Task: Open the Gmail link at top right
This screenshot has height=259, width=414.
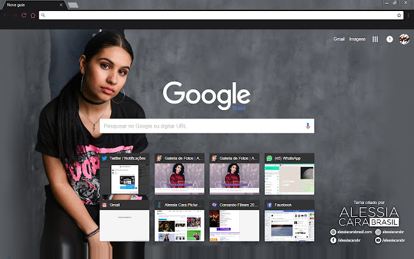Action: [x=339, y=39]
